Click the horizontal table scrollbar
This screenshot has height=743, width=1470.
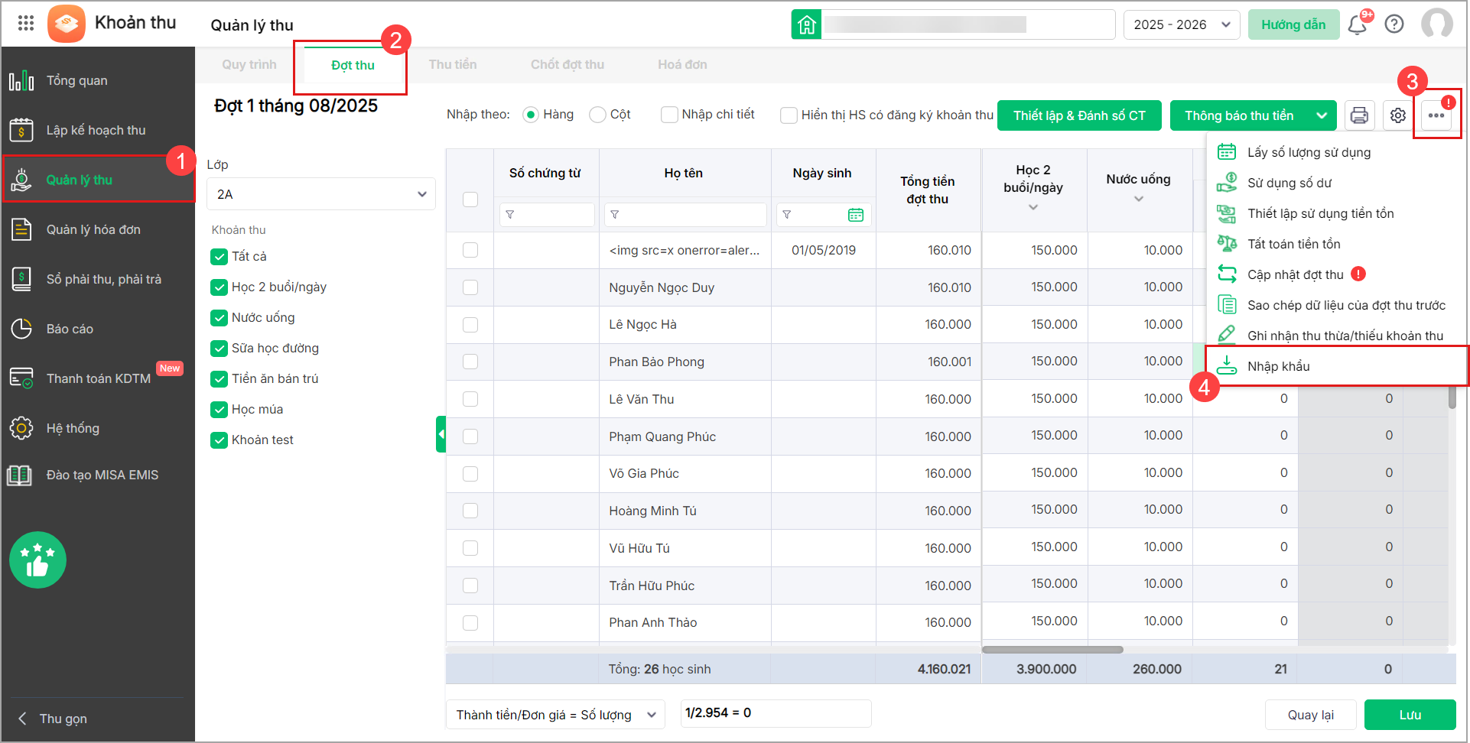click(1052, 650)
